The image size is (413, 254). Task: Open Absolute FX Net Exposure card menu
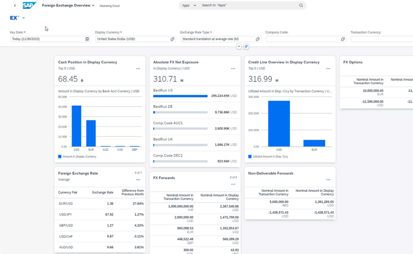click(x=233, y=69)
